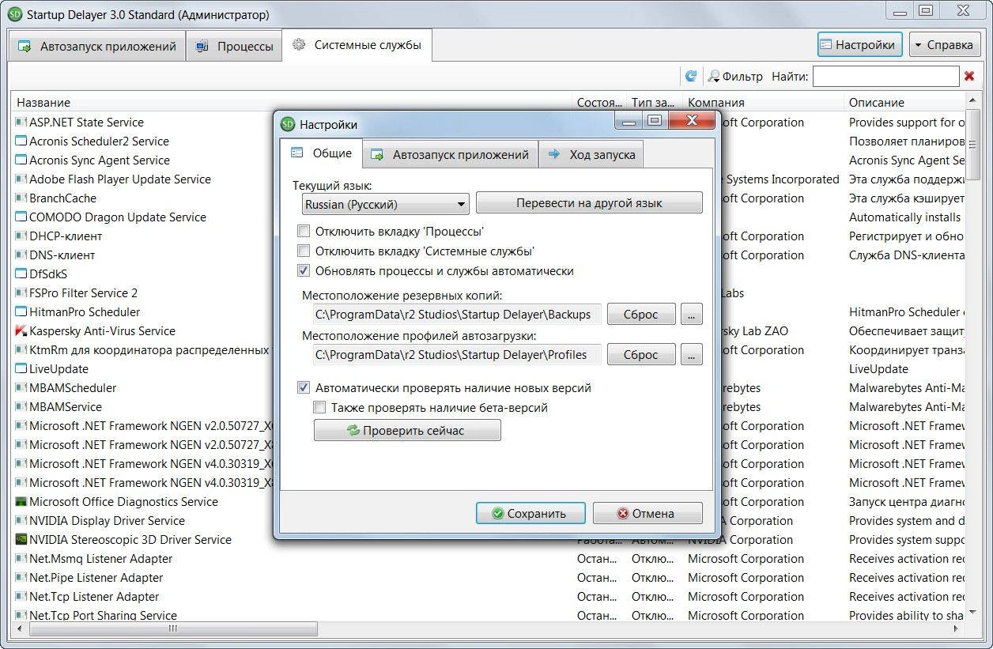Select Adobe Flash Player Update Service row

489,179
